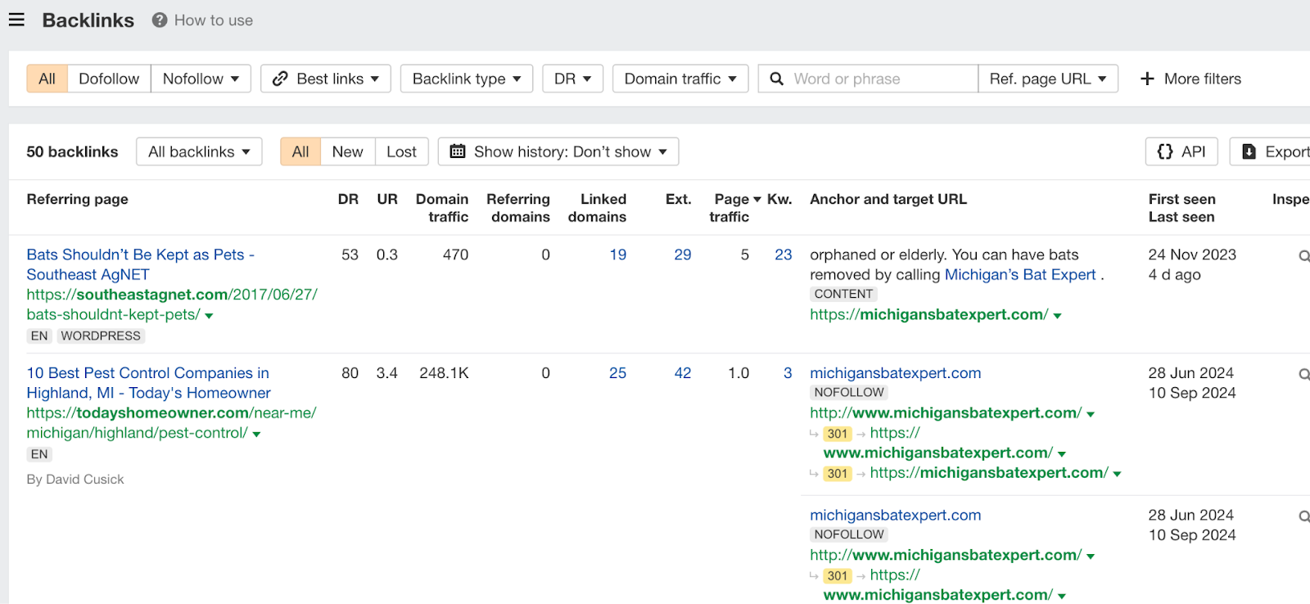
Task: Sort by the UR column header
Action: (x=387, y=199)
